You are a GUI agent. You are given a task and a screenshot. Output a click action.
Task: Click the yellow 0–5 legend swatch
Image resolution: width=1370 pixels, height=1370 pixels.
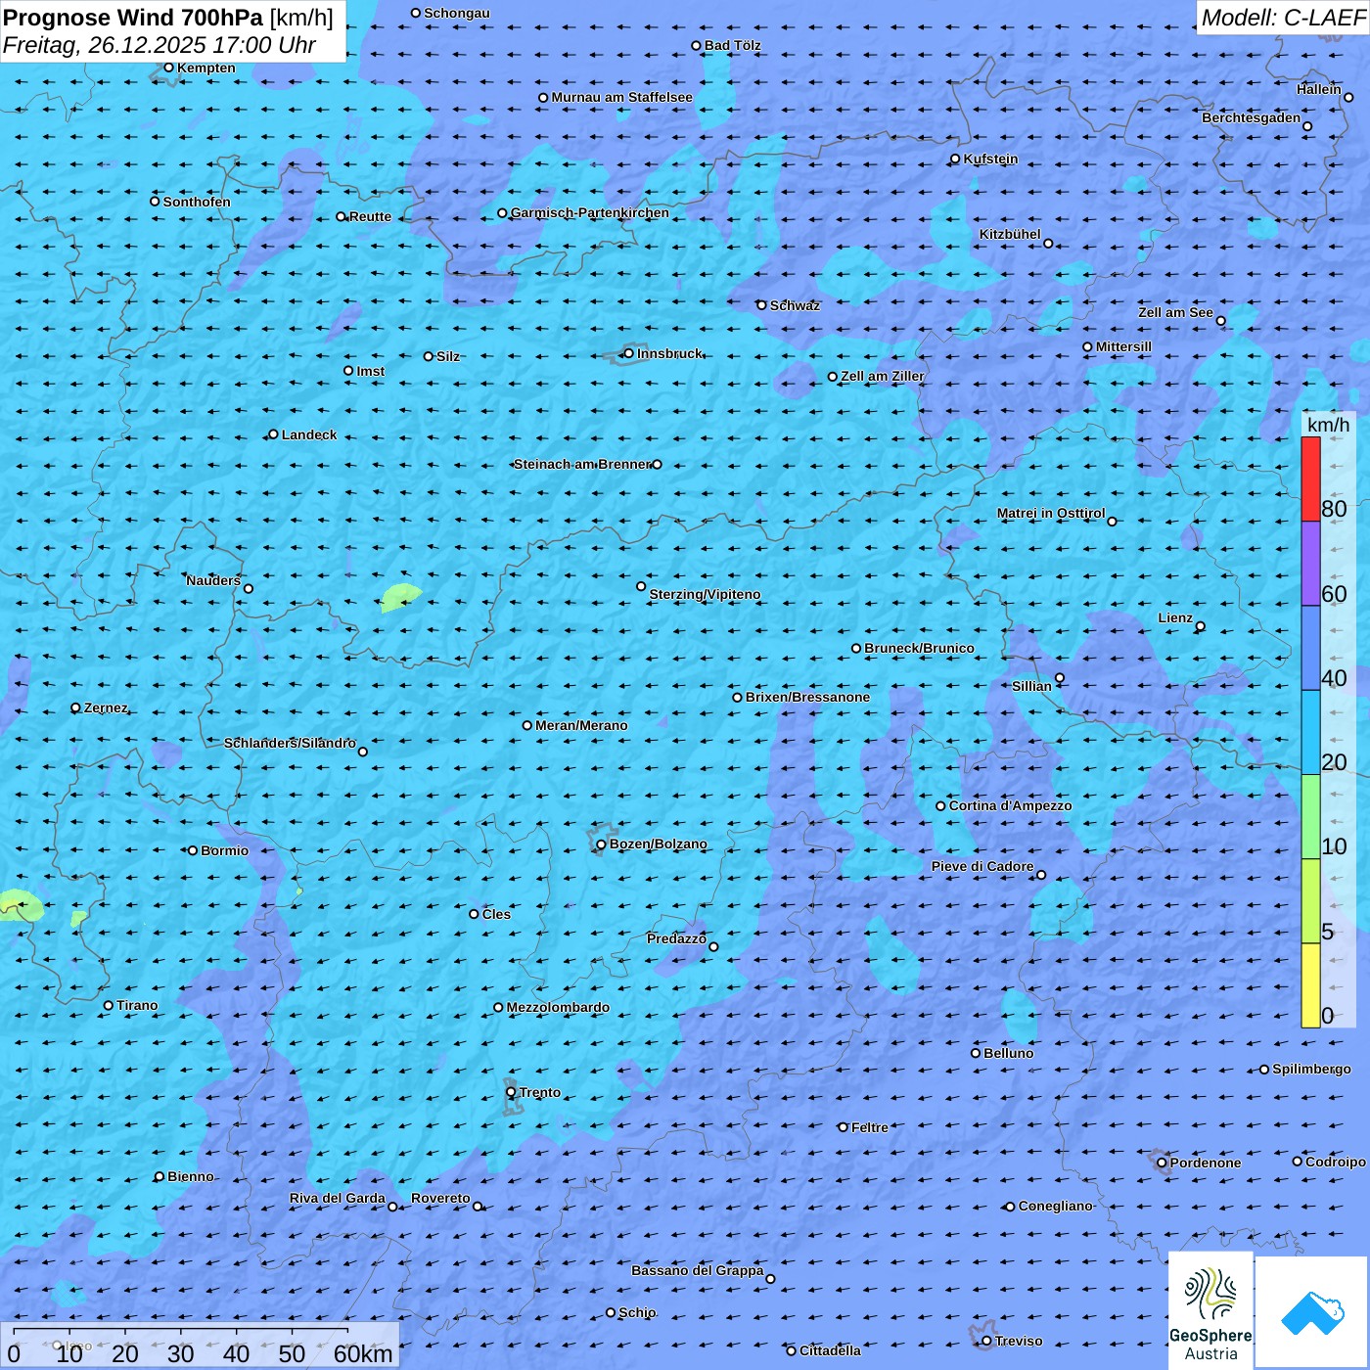pos(1310,985)
